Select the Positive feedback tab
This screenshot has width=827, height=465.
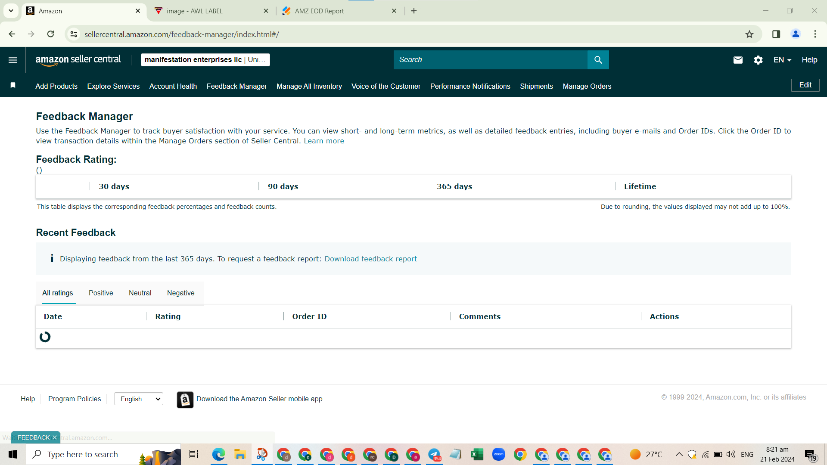101,293
